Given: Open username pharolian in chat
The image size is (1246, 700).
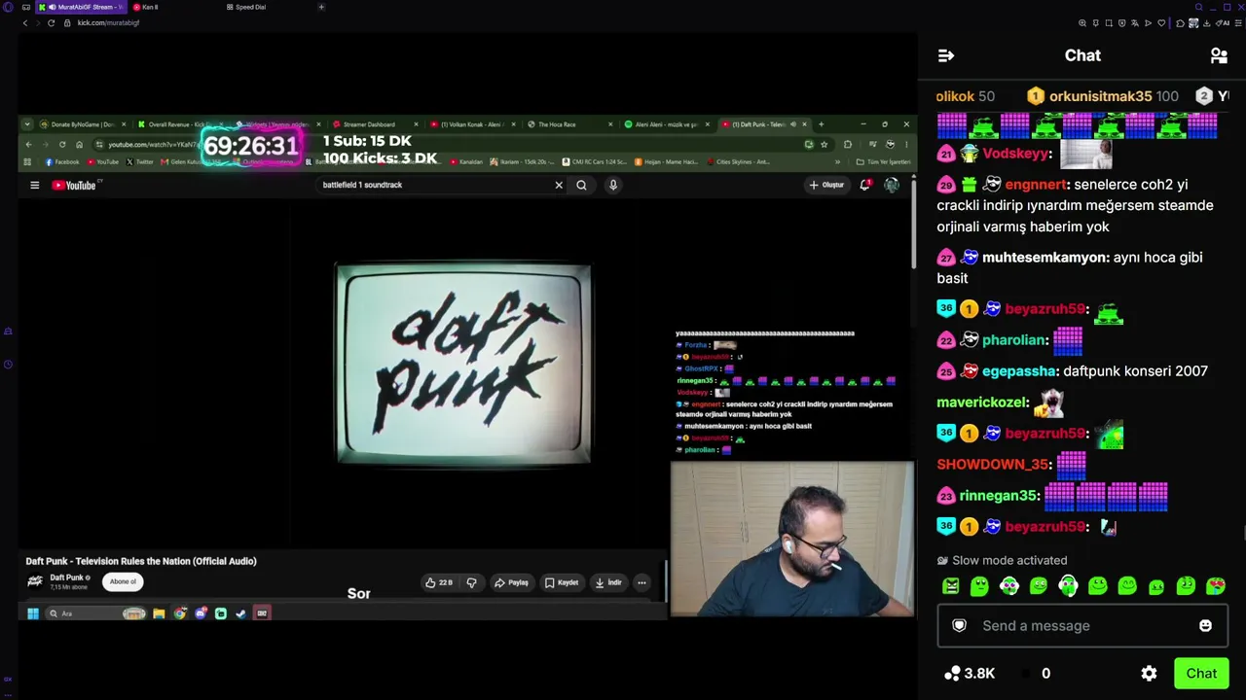Looking at the screenshot, I should (1013, 339).
